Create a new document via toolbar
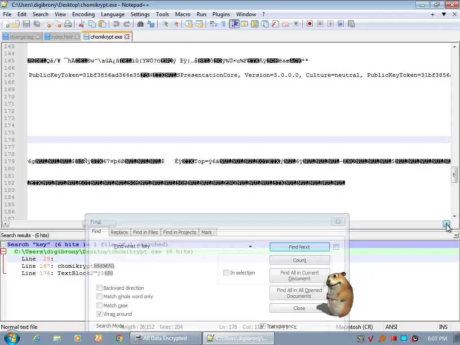 pyautogui.click(x=6, y=24)
